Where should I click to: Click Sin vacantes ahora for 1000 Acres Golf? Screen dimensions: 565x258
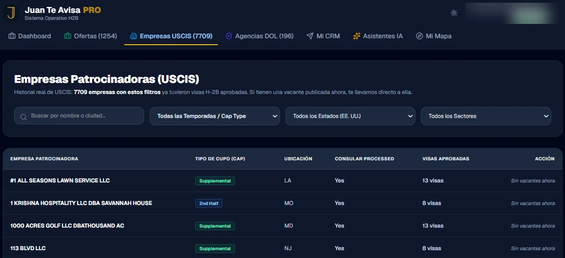click(x=533, y=226)
